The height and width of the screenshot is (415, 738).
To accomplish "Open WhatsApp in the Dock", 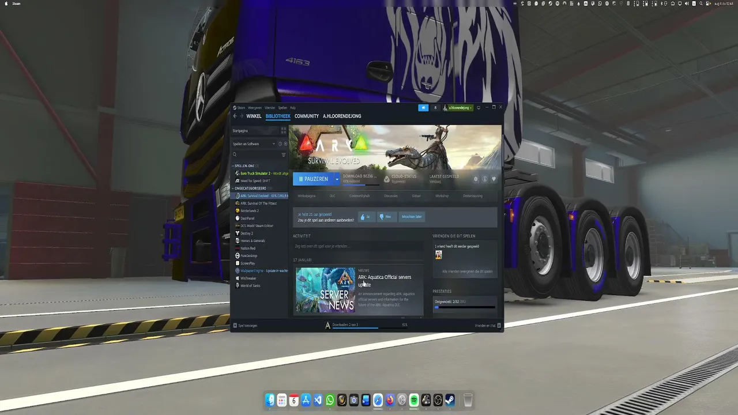I will 330,400.
